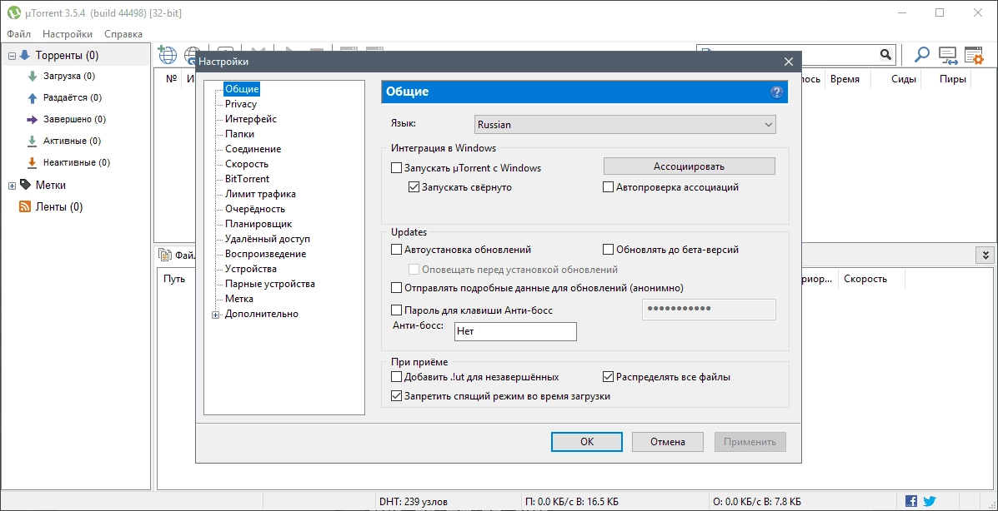Select BitTorrent in settings tree

click(x=247, y=179)
